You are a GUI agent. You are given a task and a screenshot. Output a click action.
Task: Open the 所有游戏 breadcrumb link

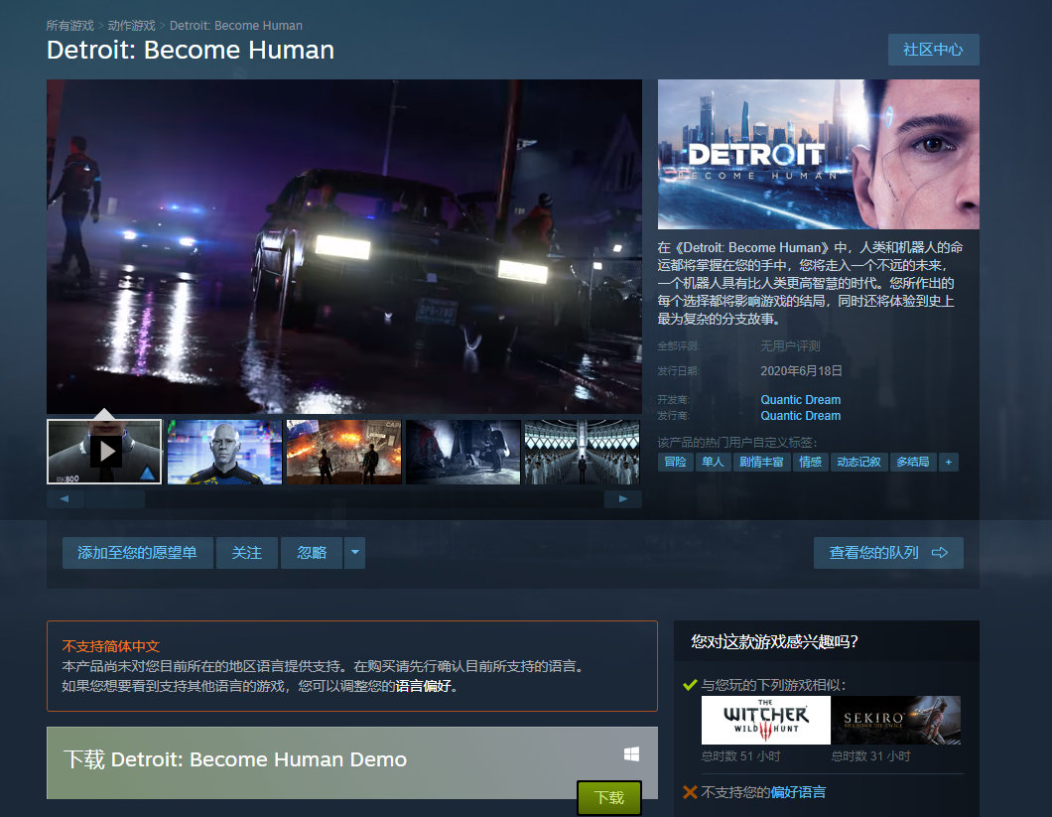[x=69, y=26]
